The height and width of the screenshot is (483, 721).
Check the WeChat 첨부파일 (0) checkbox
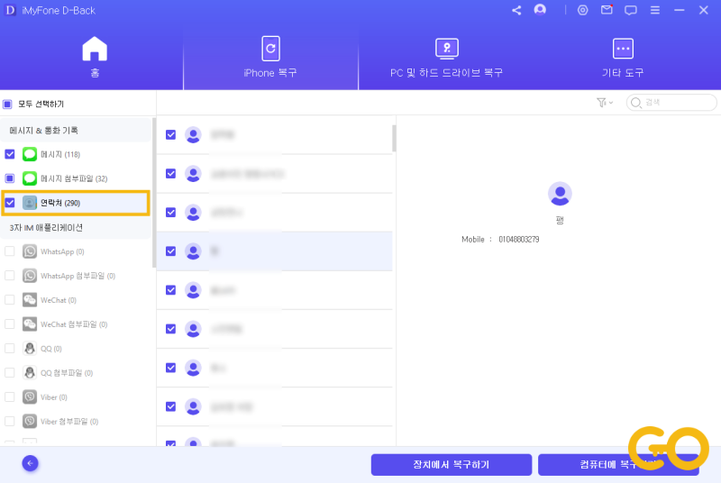[10, 324]
